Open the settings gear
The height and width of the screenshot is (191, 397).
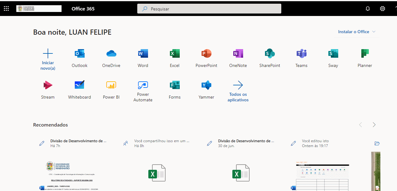(x=383, y=9)
